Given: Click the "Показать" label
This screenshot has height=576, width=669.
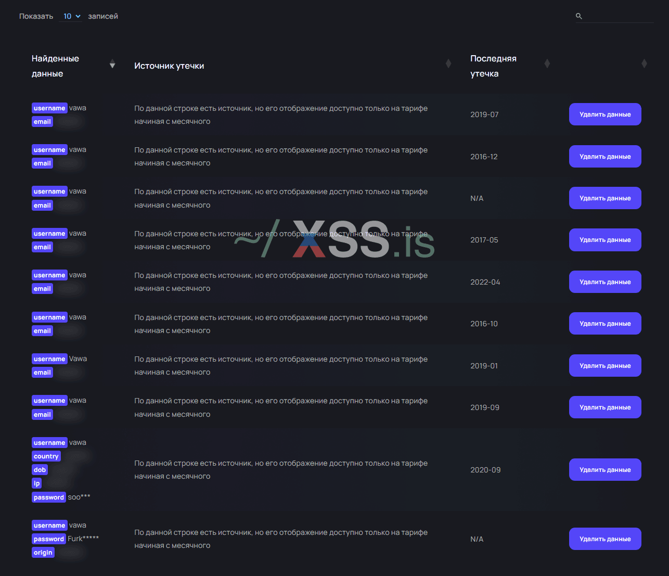Looking at the screenshot, I should [36, 16].
